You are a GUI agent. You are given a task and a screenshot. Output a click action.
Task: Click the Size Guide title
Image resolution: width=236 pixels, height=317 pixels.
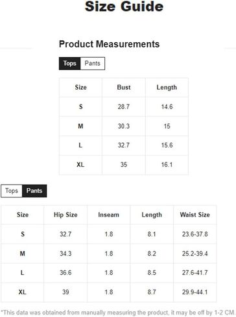(x=124, y=6)
